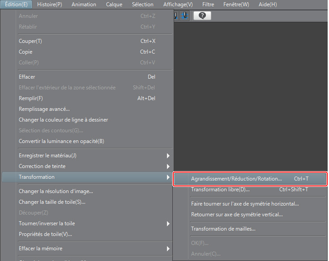The image size is (329, 261).
Task: Toggle the snap to grid icon
Action: (x=184, y=16)
